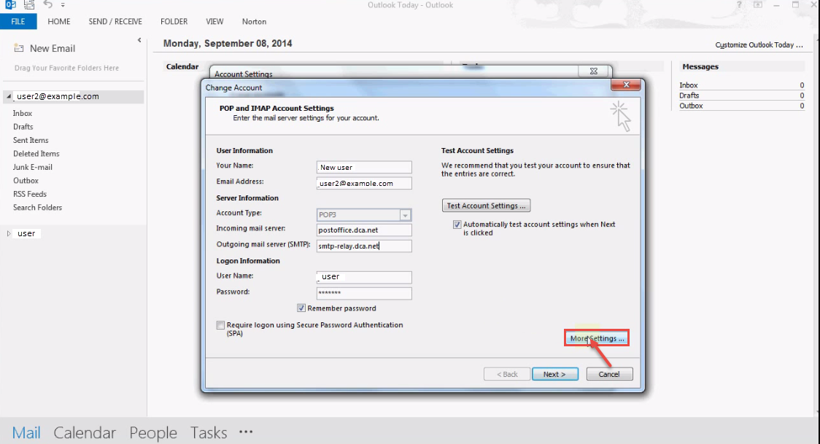Collapse the folder pane with the arrow
Screen dimensions: 820x444
click(x=139, y=41)
